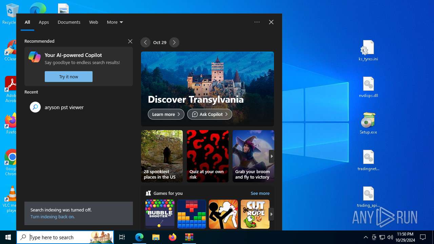Screen dimensions: 434x244
Task: Open the Bubble Shooter HD game
Action: click(160, 214)
